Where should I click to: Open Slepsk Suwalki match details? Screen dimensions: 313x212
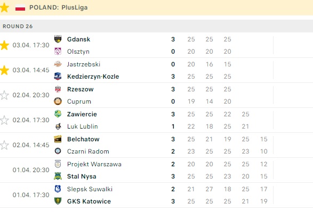click(x=157, y=195)
